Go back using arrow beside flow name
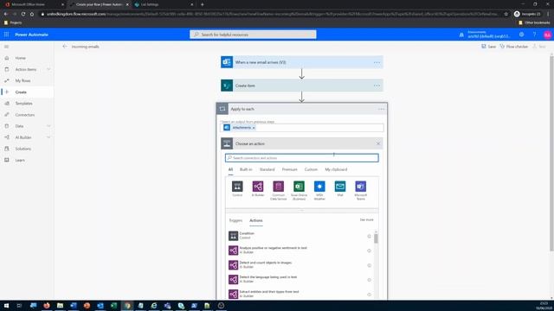554x311 pixels. pos(65,46)
